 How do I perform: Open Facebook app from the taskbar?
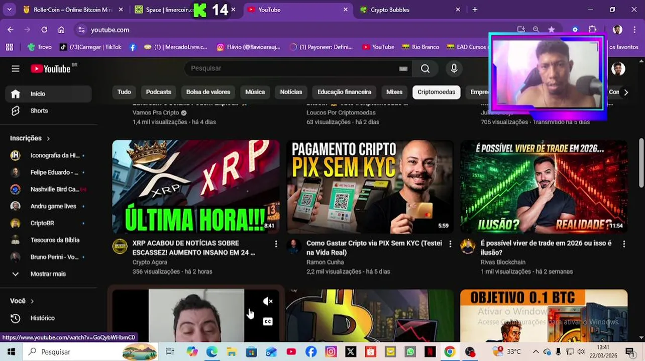[x=311, y=351]
